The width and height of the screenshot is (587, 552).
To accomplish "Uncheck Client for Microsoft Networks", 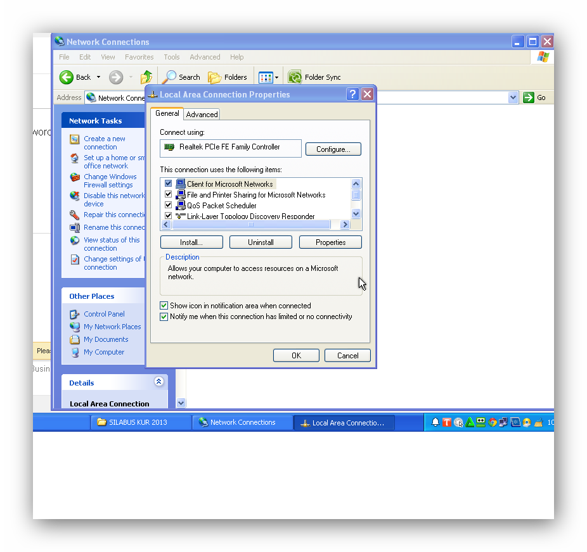I will [168, 184].
